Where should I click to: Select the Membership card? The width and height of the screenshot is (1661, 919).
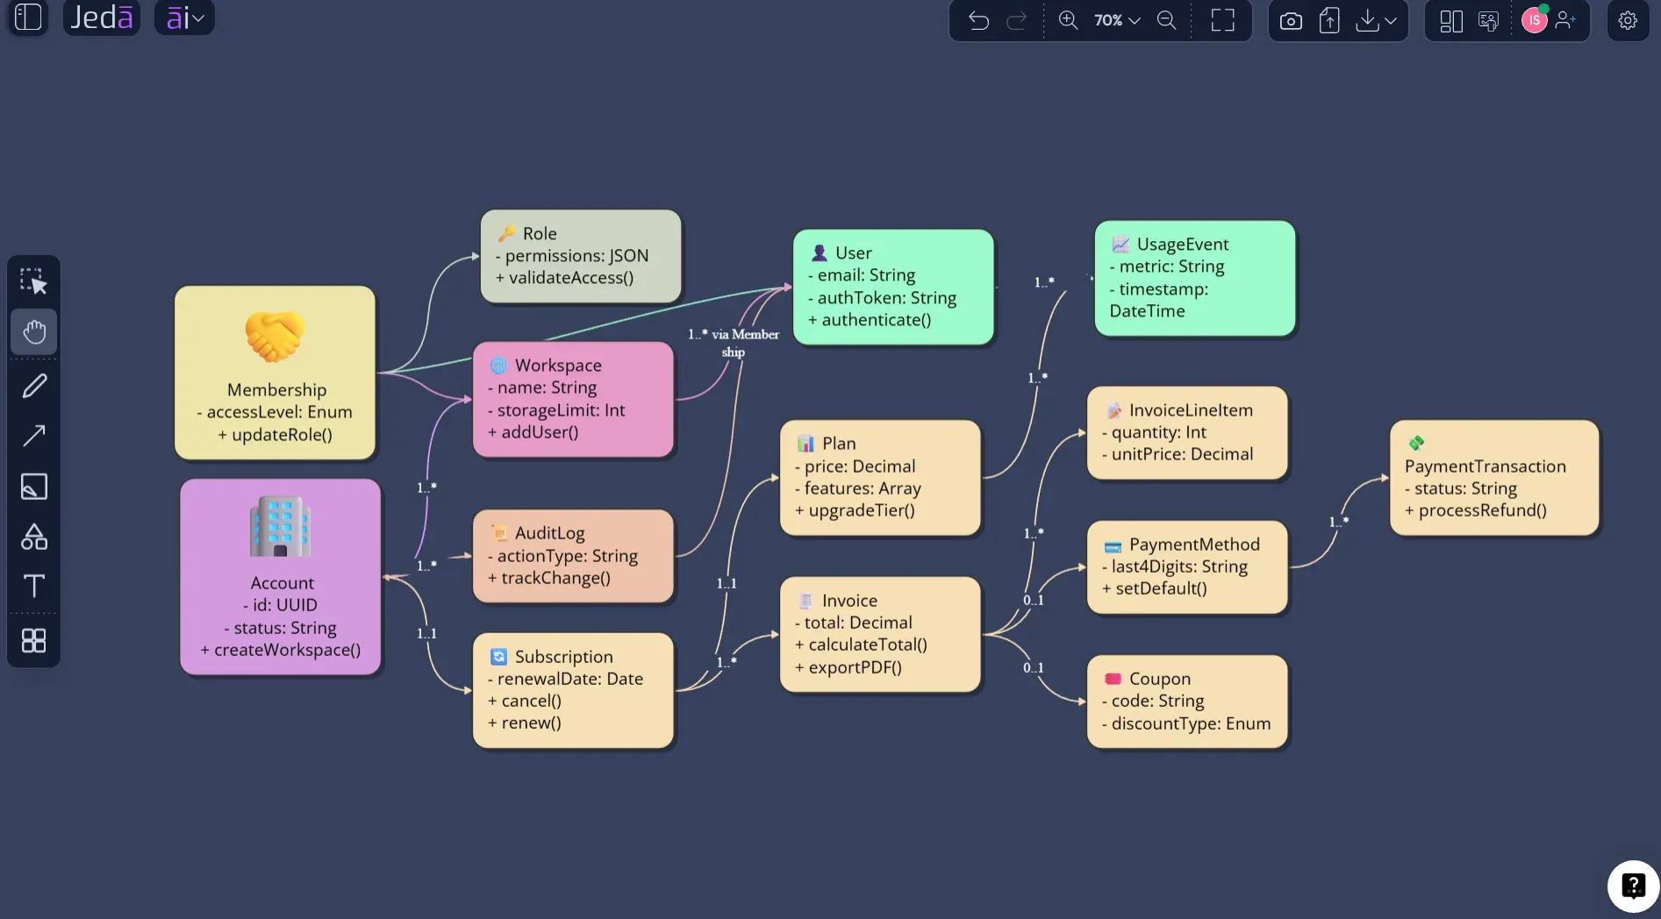click(x=276, y=373)
